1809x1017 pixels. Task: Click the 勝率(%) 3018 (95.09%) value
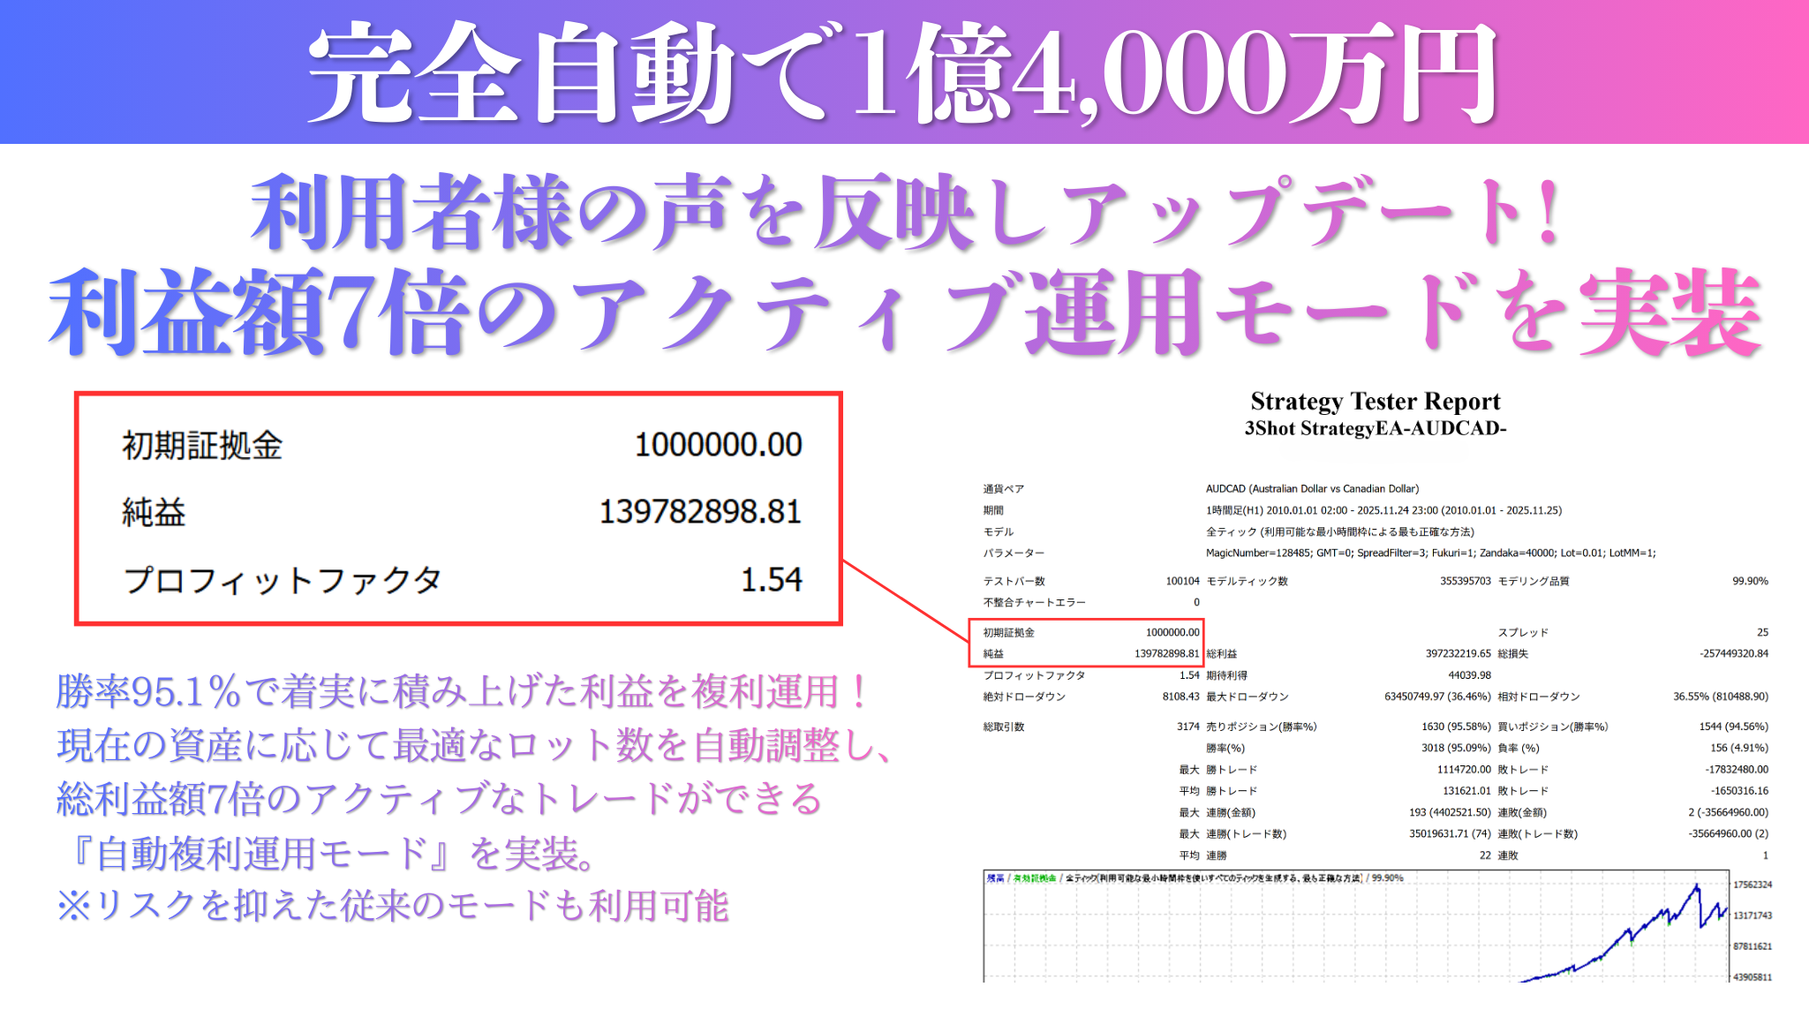1455,748
